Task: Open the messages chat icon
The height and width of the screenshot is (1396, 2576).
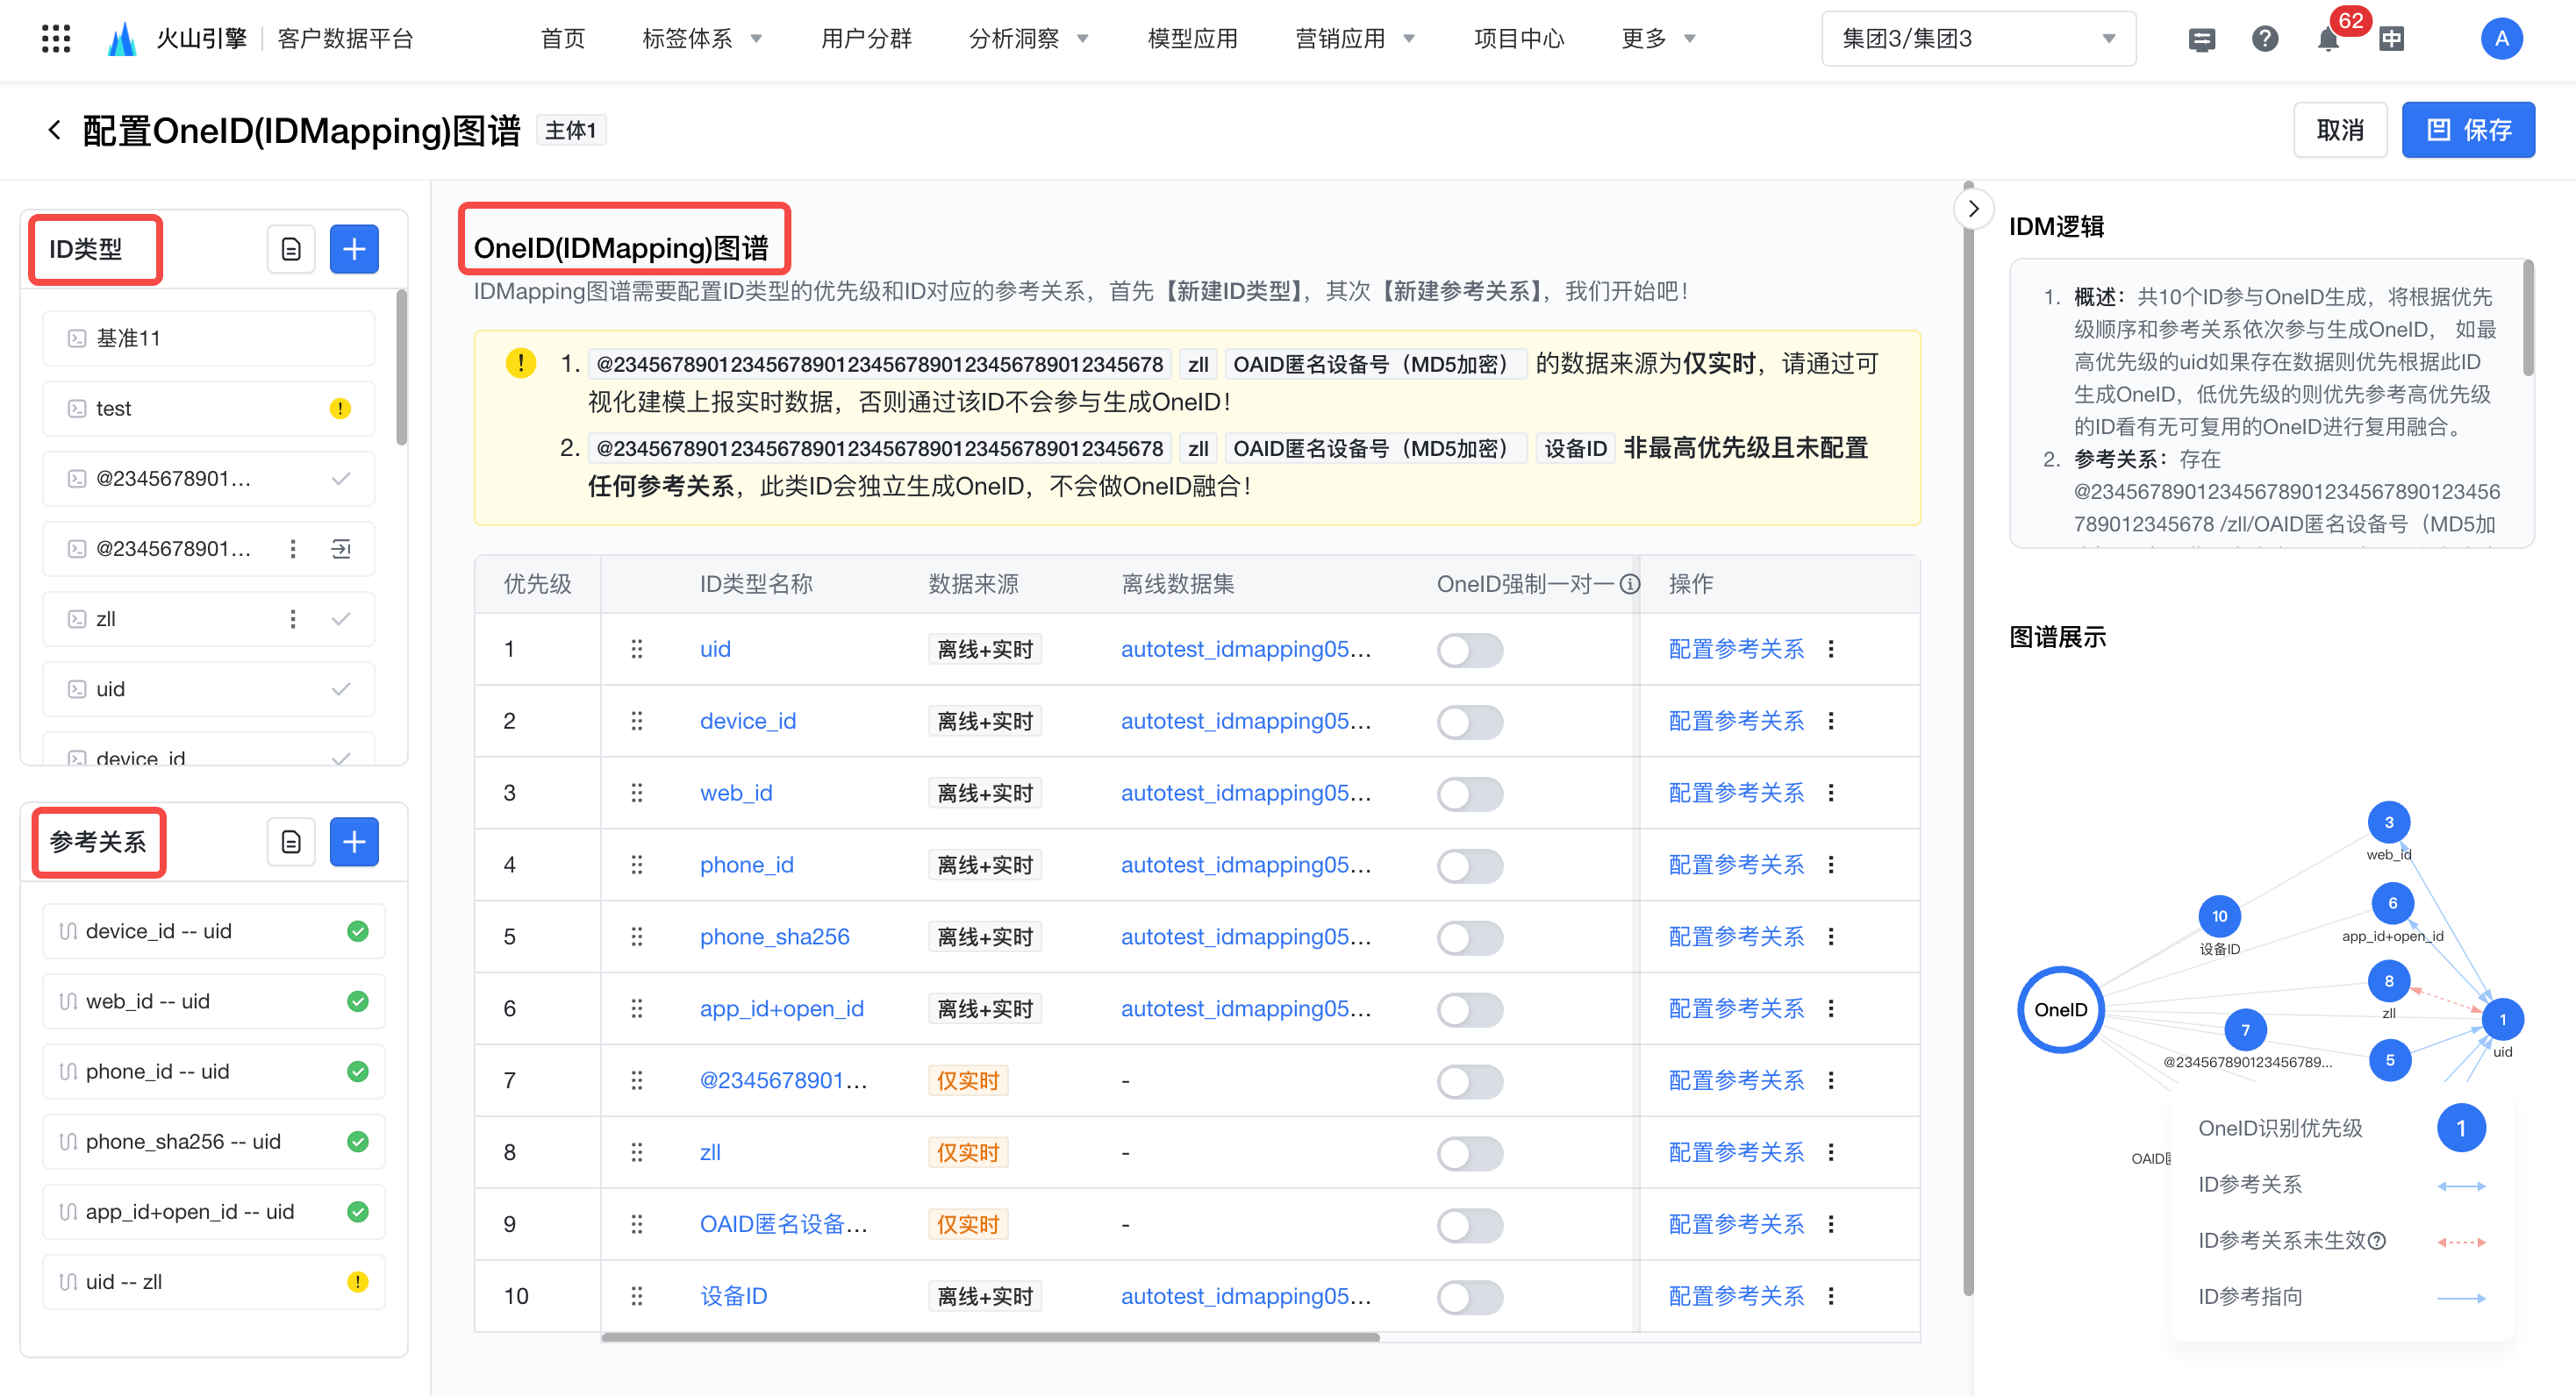Action: (2201, 39)
